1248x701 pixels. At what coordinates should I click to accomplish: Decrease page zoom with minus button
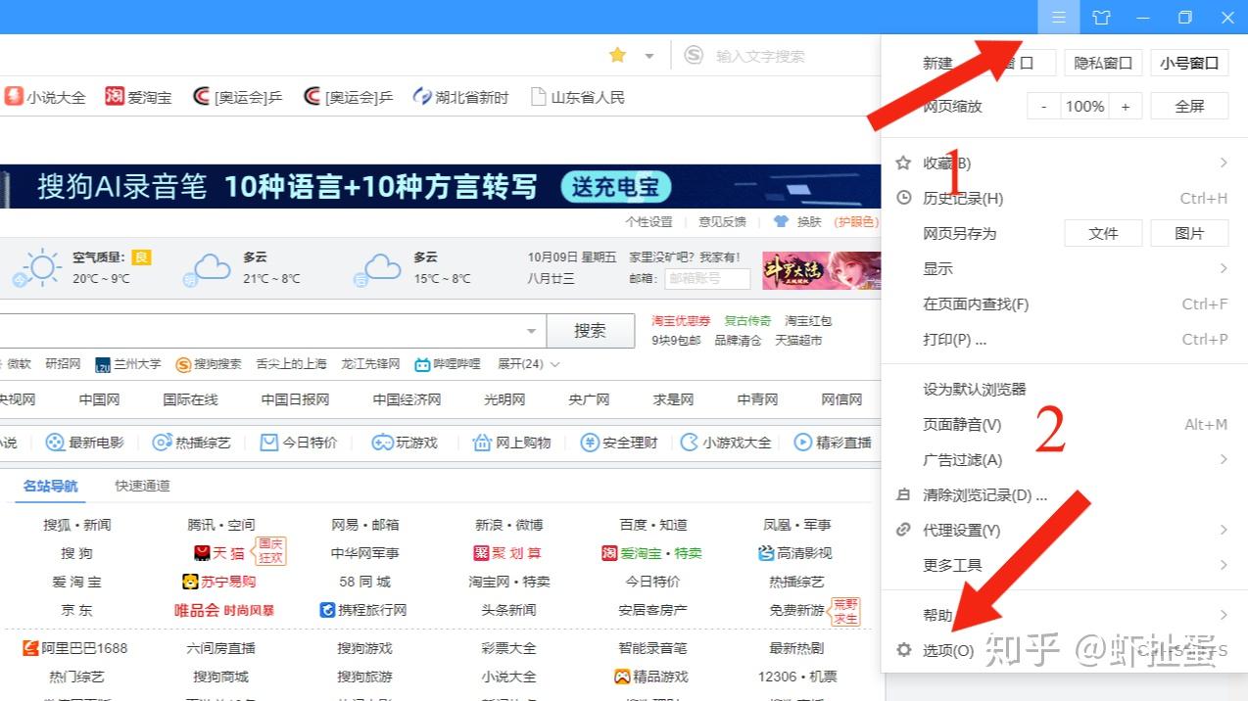[1044, 106]
